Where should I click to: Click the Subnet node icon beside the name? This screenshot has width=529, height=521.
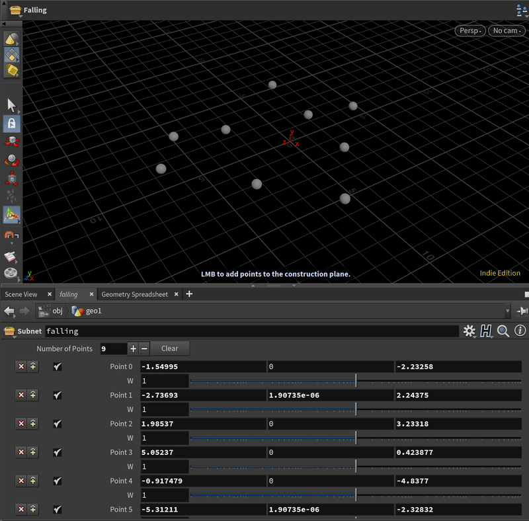[9, 331]
